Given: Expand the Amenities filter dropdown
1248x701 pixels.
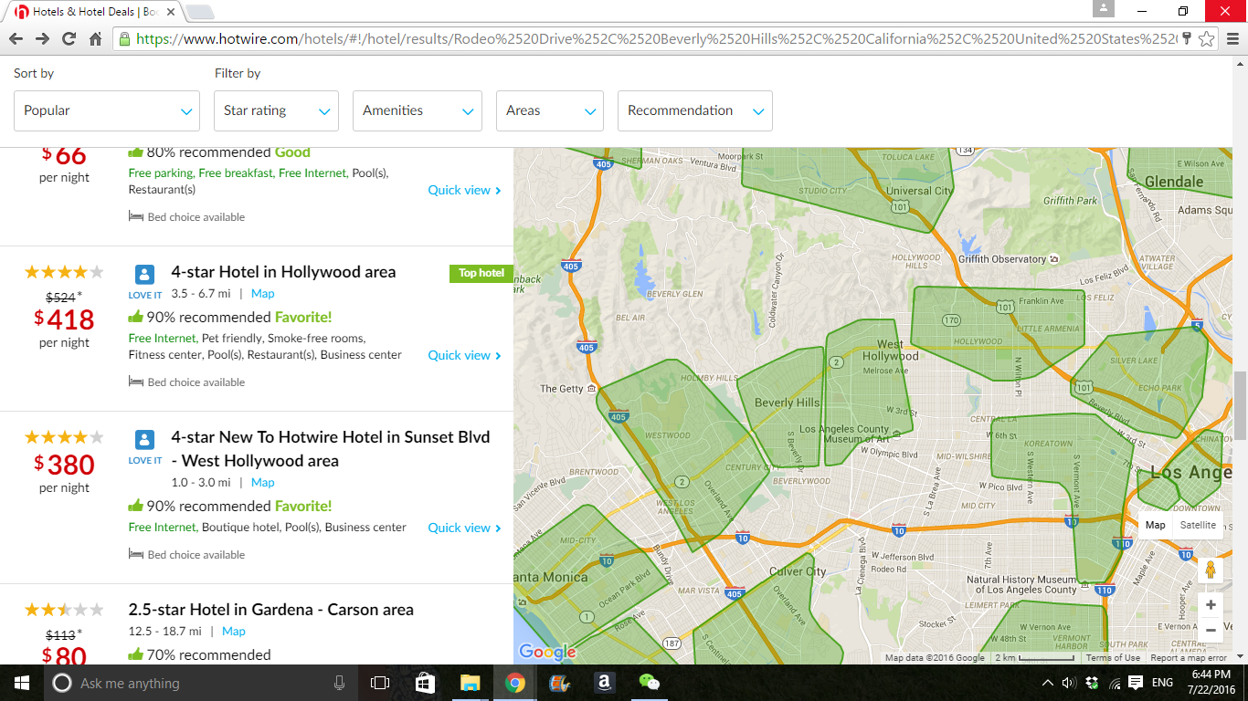Looking at the screenshot, I should [x=418, y=110].
